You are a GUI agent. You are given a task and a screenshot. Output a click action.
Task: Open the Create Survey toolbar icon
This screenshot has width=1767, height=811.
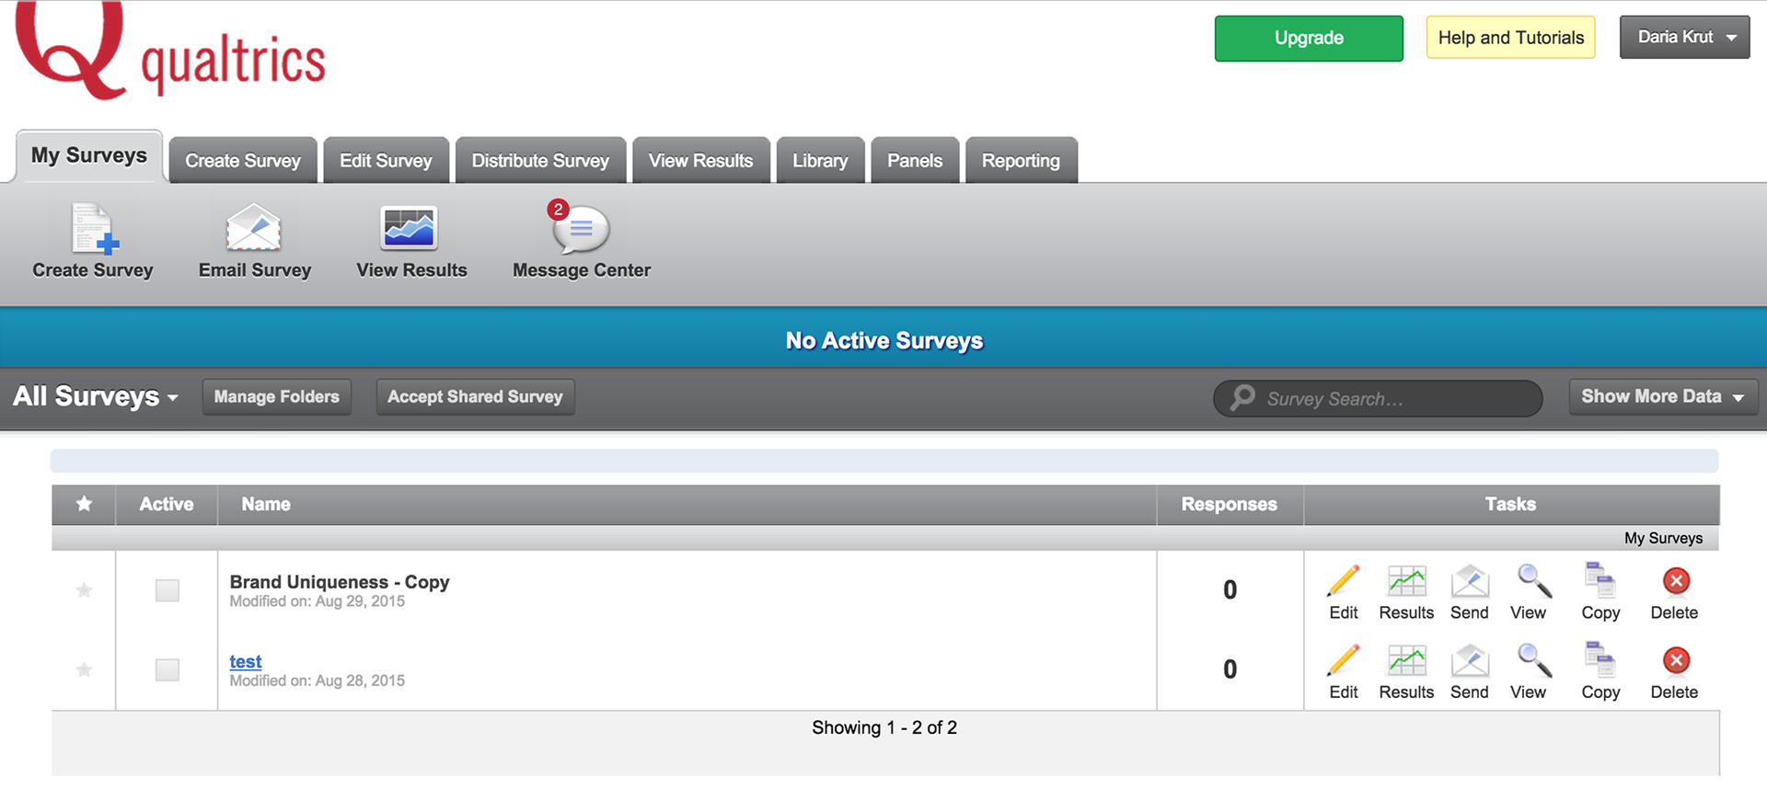point(95,228)
